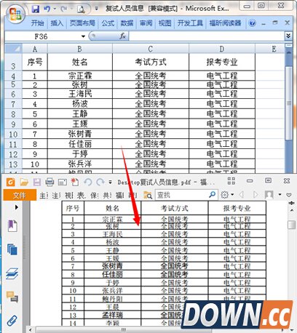Open the 视 tab in Foxit ribbon

pyautogui.click(x=69, y=196)
